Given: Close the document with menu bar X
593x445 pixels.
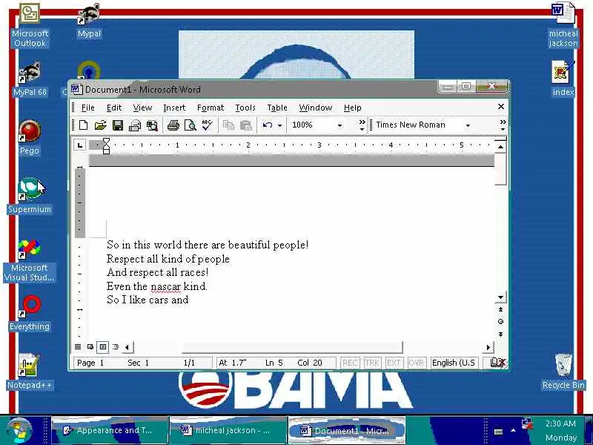Looking at the screenshot, I should click(501, 107).
